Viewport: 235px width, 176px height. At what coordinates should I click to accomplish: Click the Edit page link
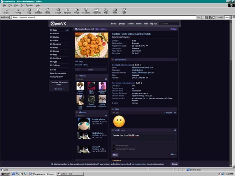pyautogui.click(x=79, y=61)
